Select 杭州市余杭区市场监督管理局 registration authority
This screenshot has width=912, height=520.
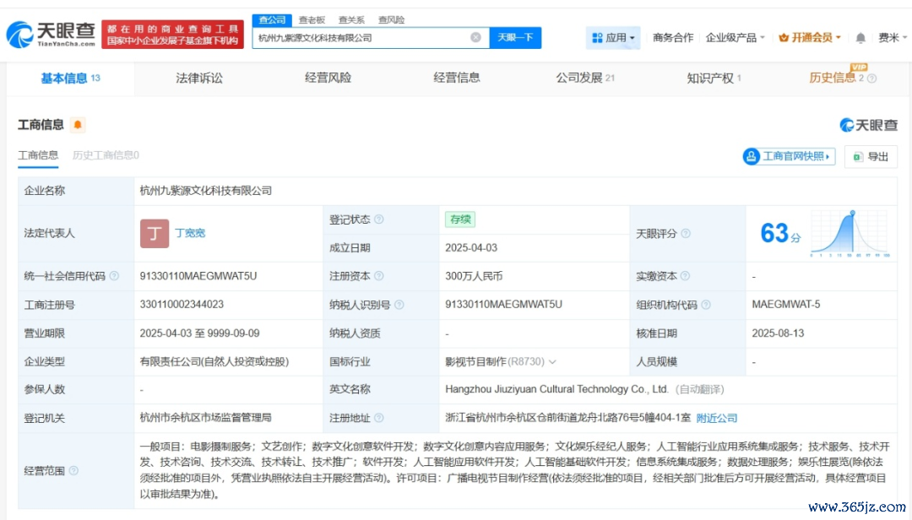[x=205, y=418]
